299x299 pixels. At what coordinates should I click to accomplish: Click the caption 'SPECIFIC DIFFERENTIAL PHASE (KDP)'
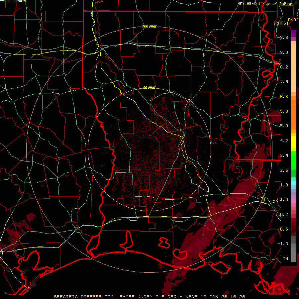pyautogui.click(x=104, y=297)
